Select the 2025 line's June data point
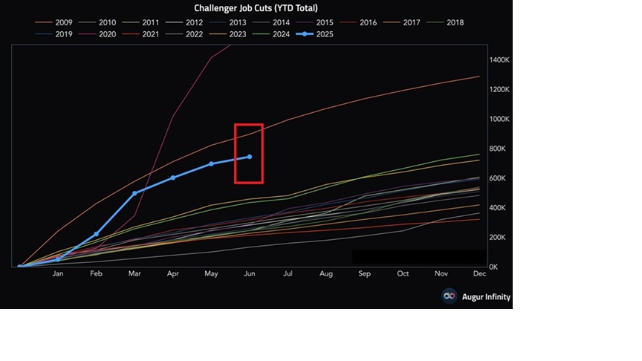The width and height of the screenshot is (642, 361). 249,157
